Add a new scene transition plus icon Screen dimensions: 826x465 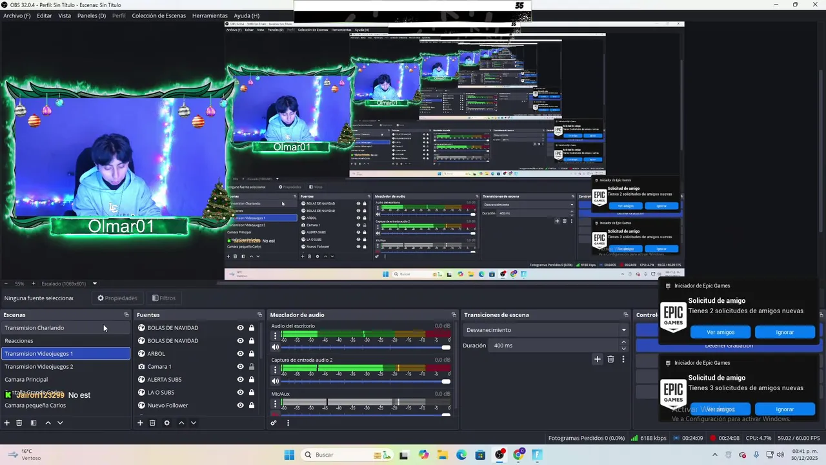coord(598,359)
